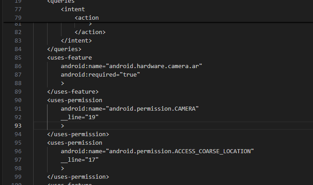
Task: Click the </uses-permission> tag on line 99
Action: pyautogui.click(x=78, y=176)
